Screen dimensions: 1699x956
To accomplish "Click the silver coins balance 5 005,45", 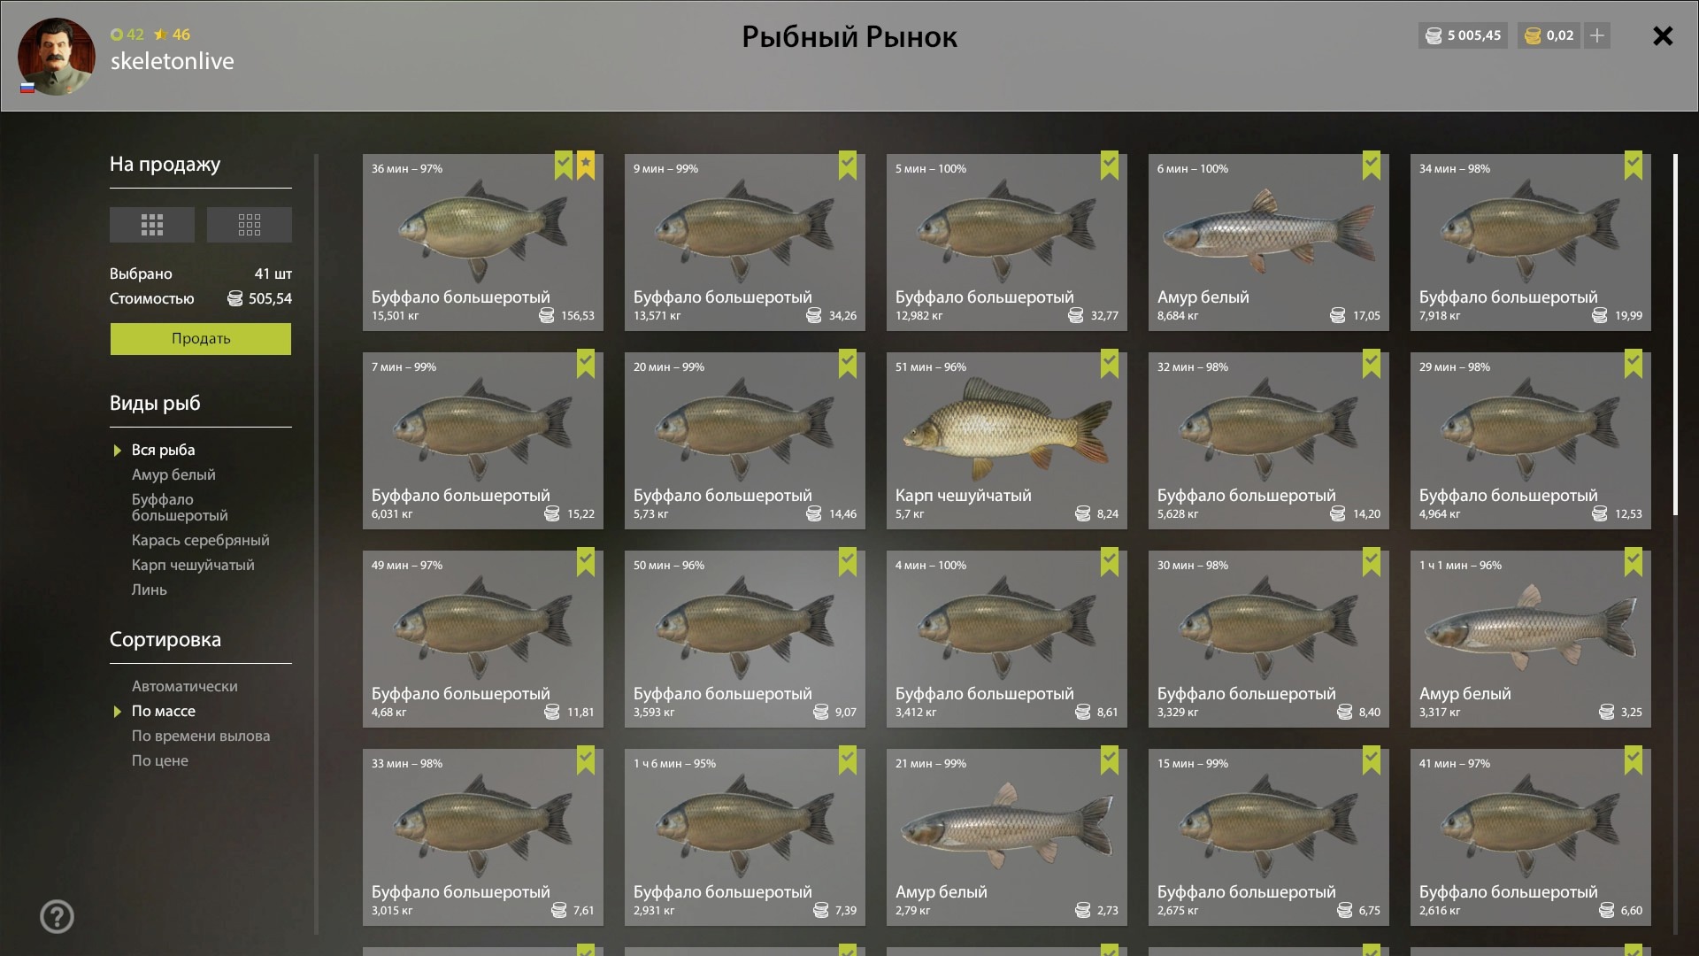I will click(1463, 35).
